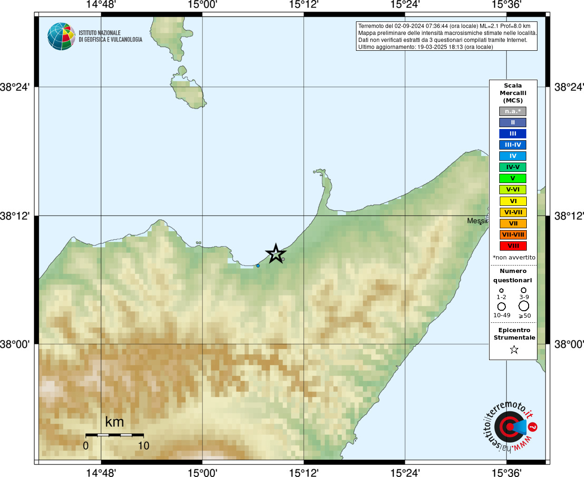This screenshot has height=477, width=584.
Task: Click the 'km' scale unit label
Action: (114, 422)
